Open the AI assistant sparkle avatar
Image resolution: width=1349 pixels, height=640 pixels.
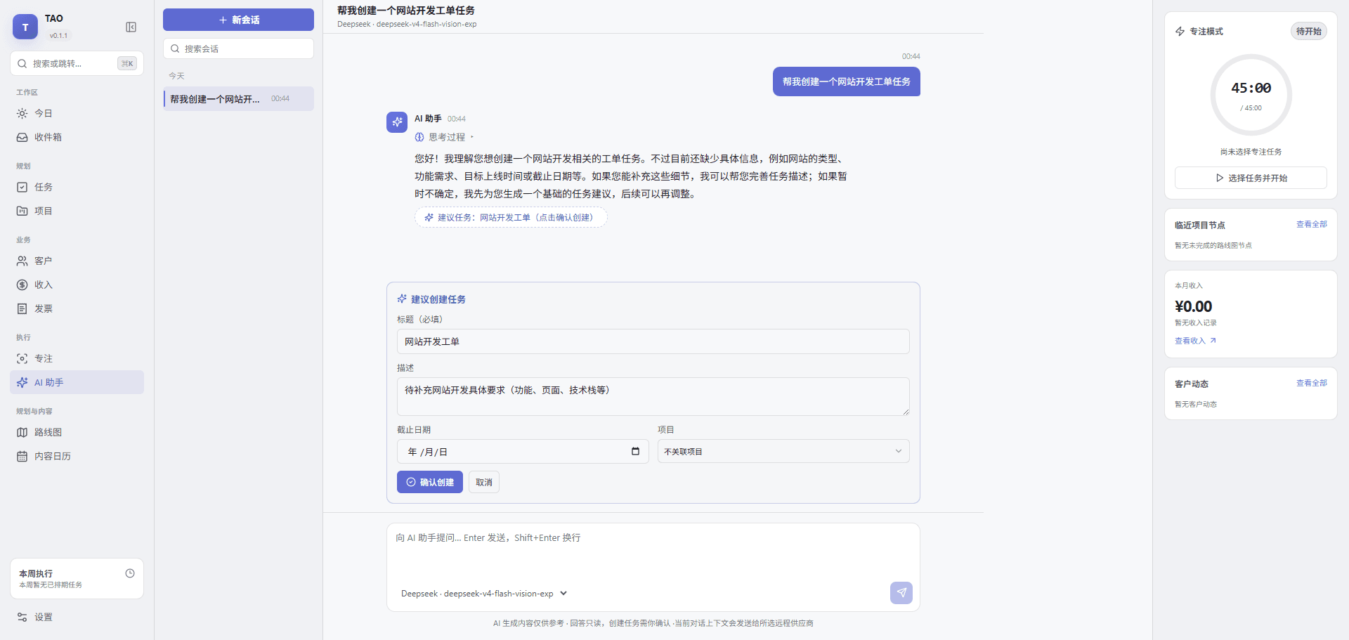pos(397,122)
